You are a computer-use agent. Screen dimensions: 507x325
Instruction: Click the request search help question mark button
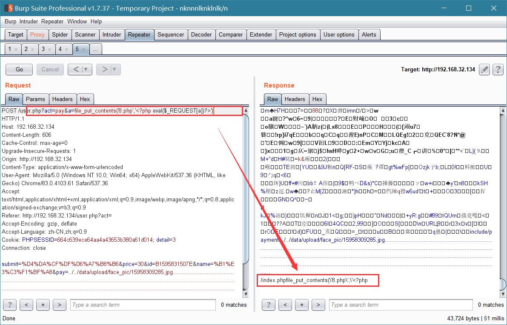click(x=10, y=305)
